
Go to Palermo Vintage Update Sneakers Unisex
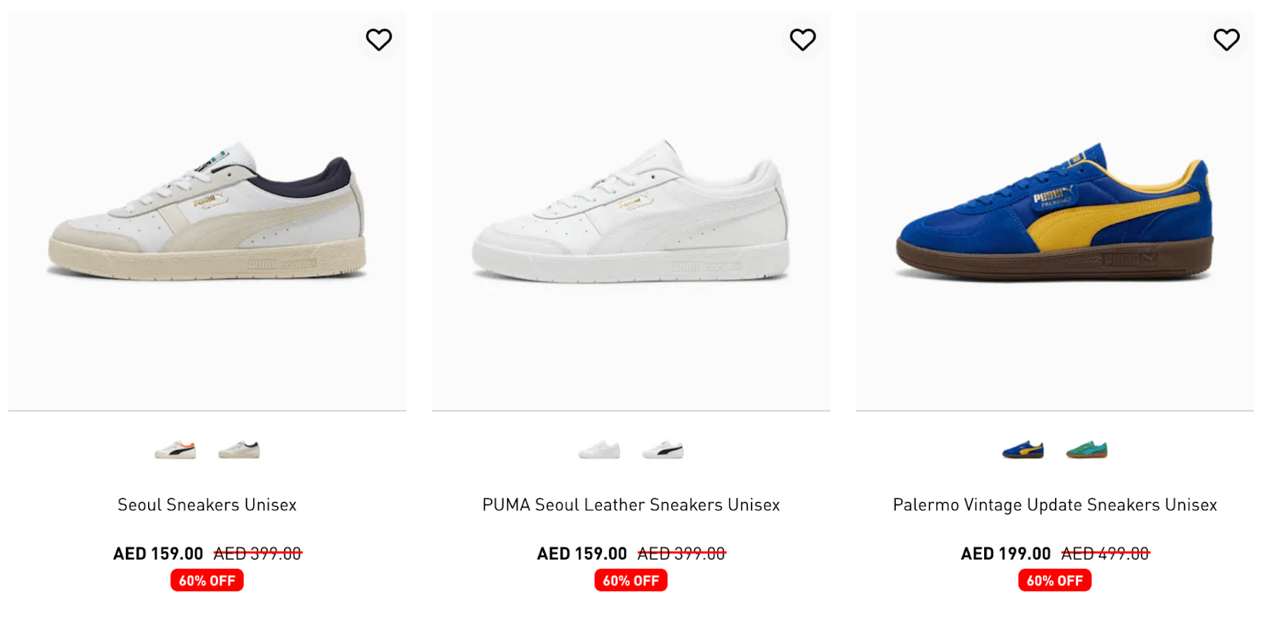click(1054, 505)
